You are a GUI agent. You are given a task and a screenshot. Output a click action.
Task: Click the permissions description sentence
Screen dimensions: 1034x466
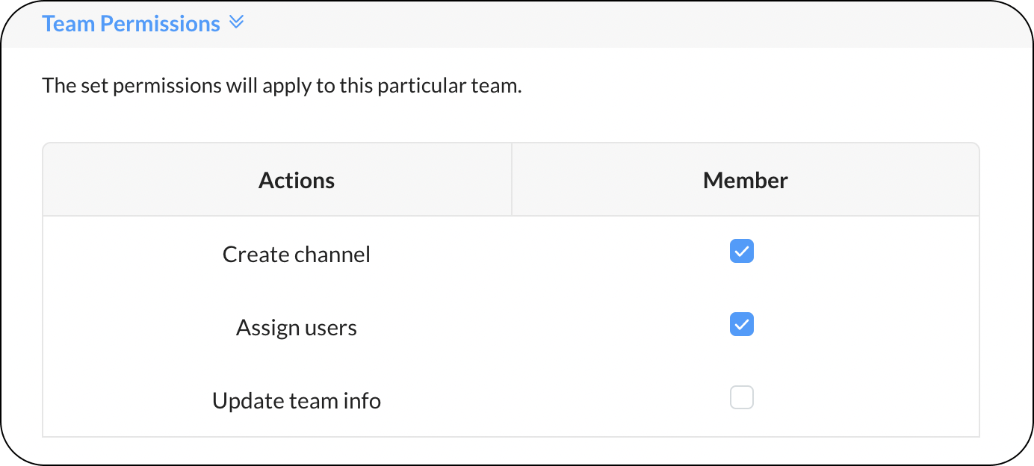click(x=282, y=85)
